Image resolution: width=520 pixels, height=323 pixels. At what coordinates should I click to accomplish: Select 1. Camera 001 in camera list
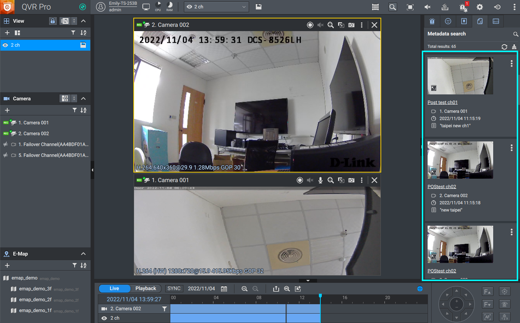(33, 123)
